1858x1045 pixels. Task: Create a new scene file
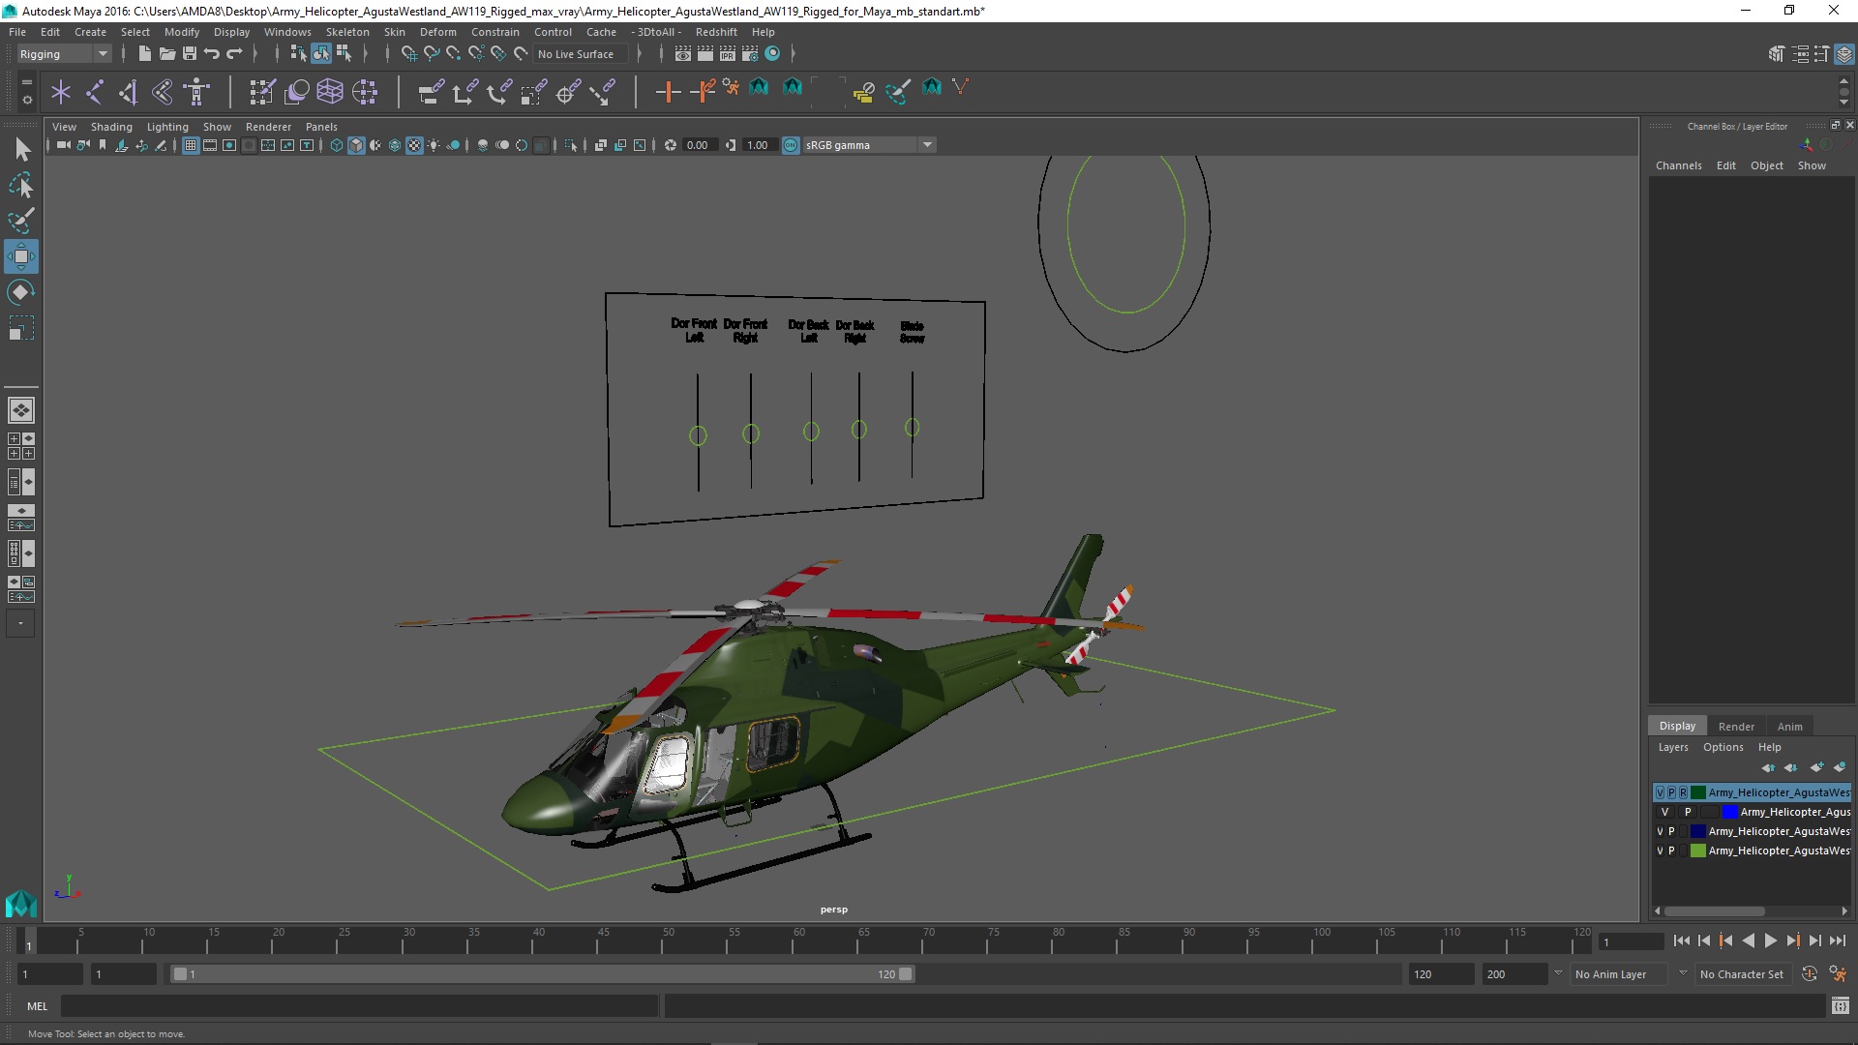[x=144, y=54]
